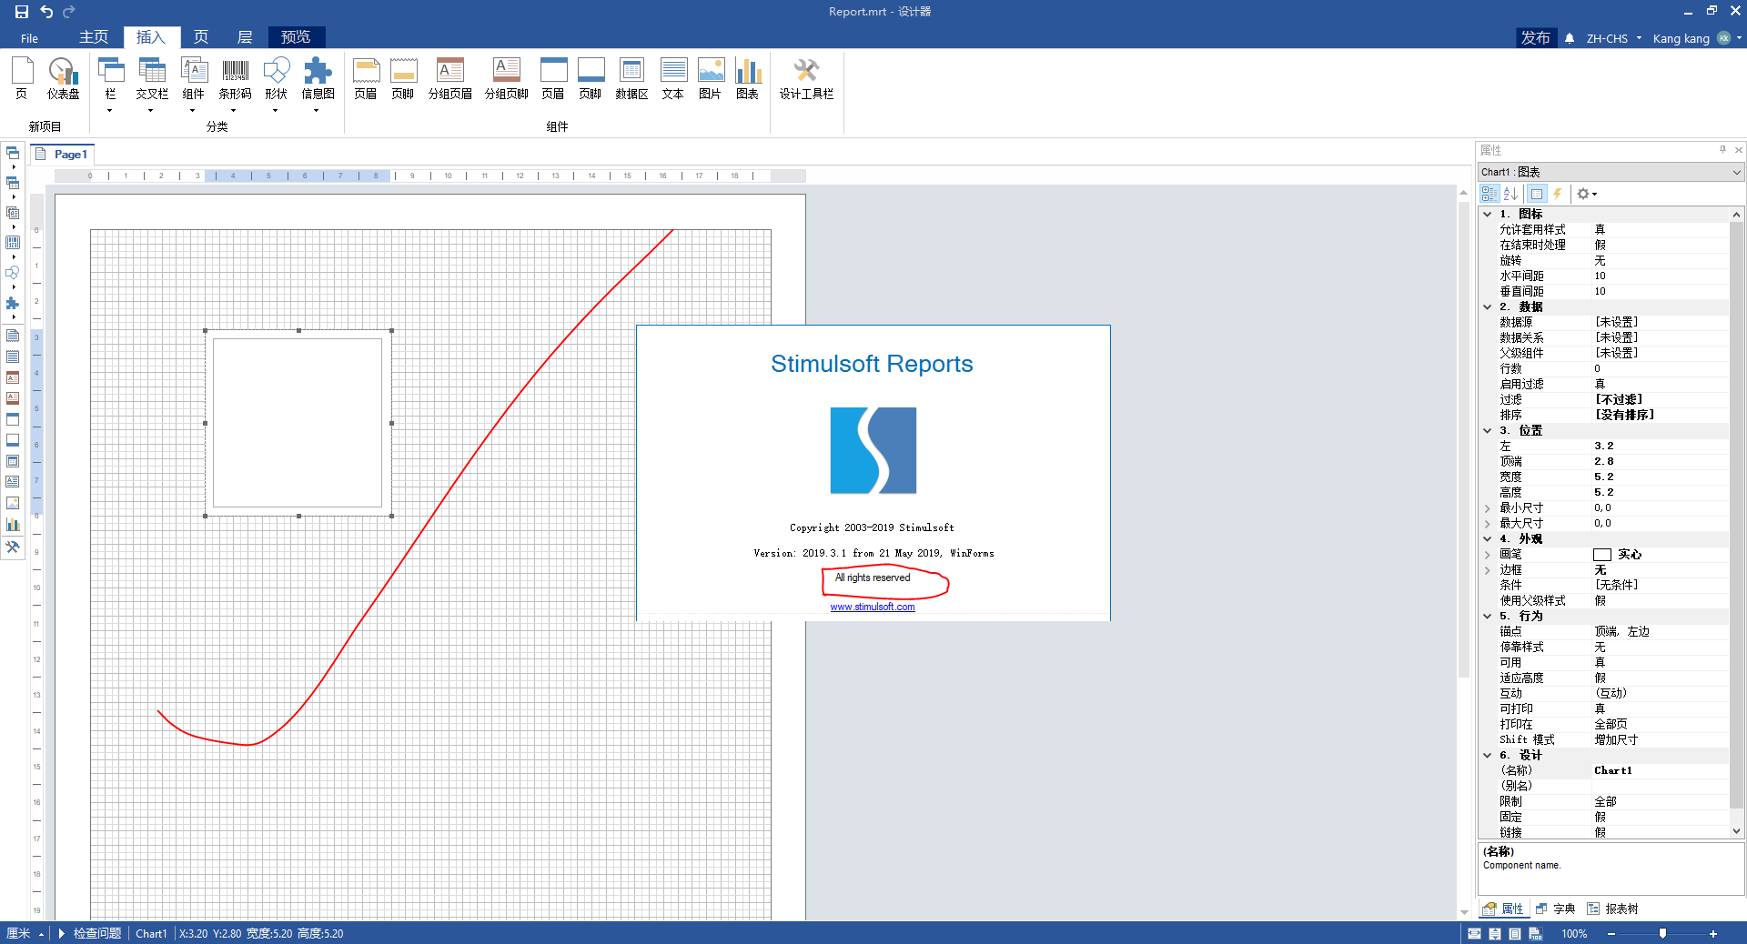Screen dimensions: 1747x944
Task: Open the Kang kang account menu
Action: pyautogui.click(x=1697, y=38)
